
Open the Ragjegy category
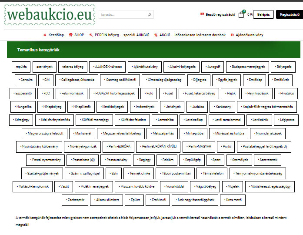(144, 160)
